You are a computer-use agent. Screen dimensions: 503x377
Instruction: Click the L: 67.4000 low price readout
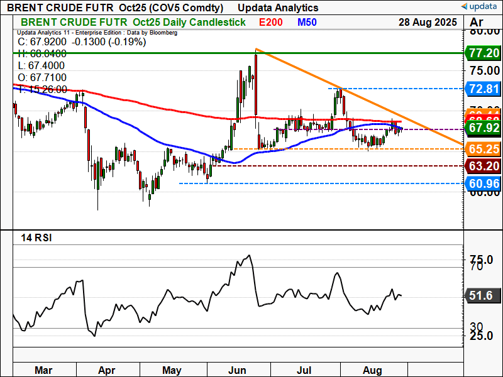(41, 65)
